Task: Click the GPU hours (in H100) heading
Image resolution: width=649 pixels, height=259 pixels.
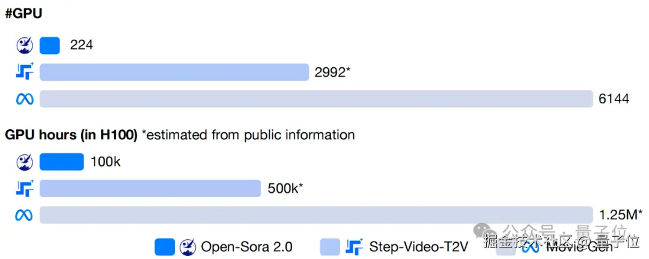Action: click(71, 135)
